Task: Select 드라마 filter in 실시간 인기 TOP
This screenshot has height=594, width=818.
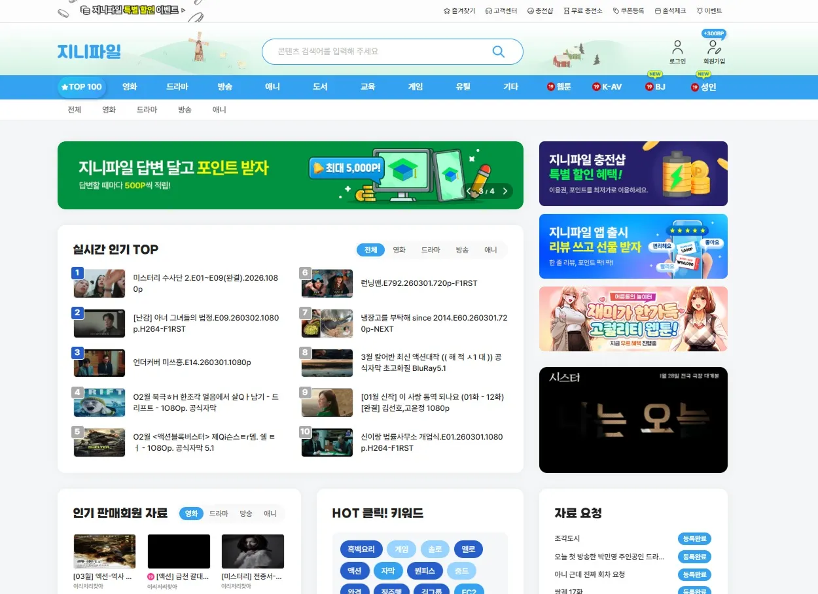Action: click(x=431, y=250)
